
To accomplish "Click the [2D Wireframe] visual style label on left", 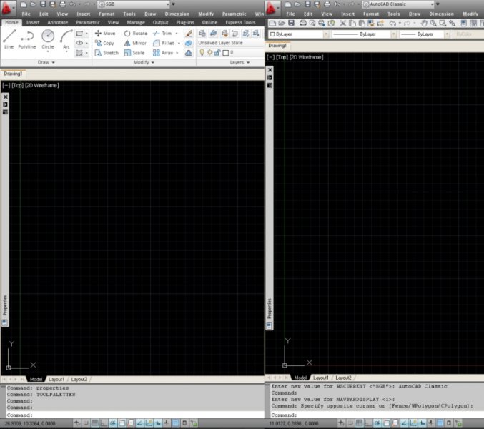I will pos(42,85).
